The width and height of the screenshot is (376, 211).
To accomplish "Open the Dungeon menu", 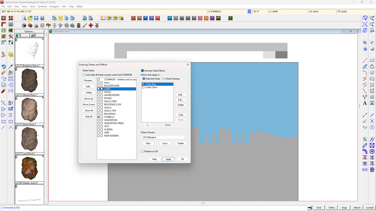I will coord(54,7).
